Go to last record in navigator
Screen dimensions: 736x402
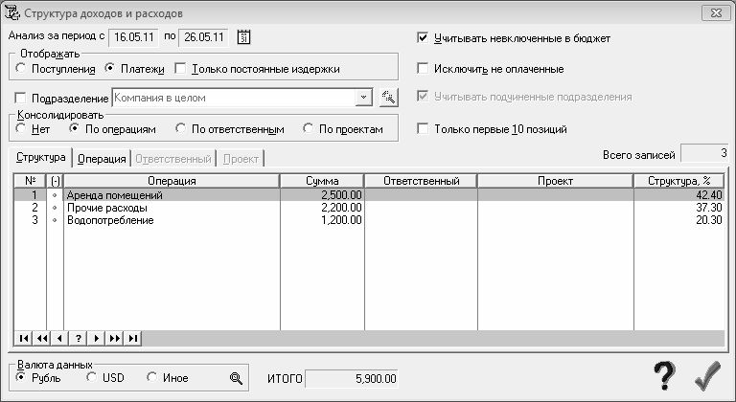[x=133, y=338]
